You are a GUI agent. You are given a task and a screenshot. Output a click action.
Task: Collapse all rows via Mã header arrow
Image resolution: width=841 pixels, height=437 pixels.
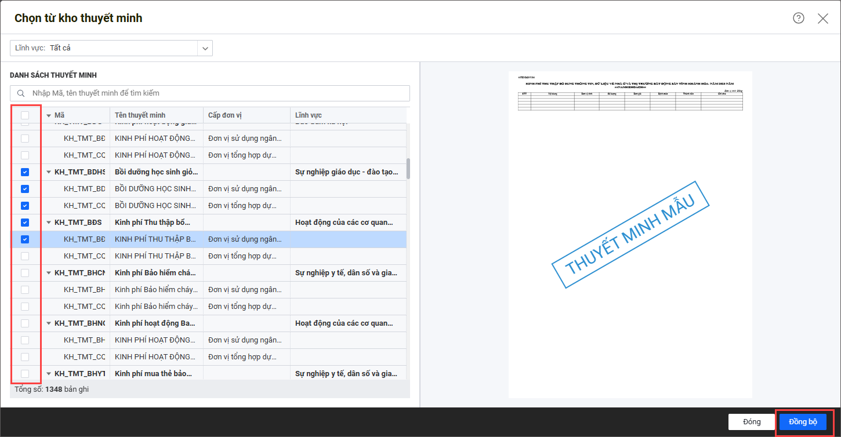point(49,115)
